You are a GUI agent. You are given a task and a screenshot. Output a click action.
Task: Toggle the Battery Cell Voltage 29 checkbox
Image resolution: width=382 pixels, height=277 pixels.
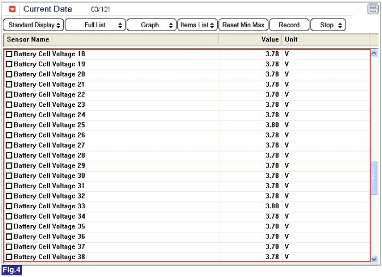point(9,166)
